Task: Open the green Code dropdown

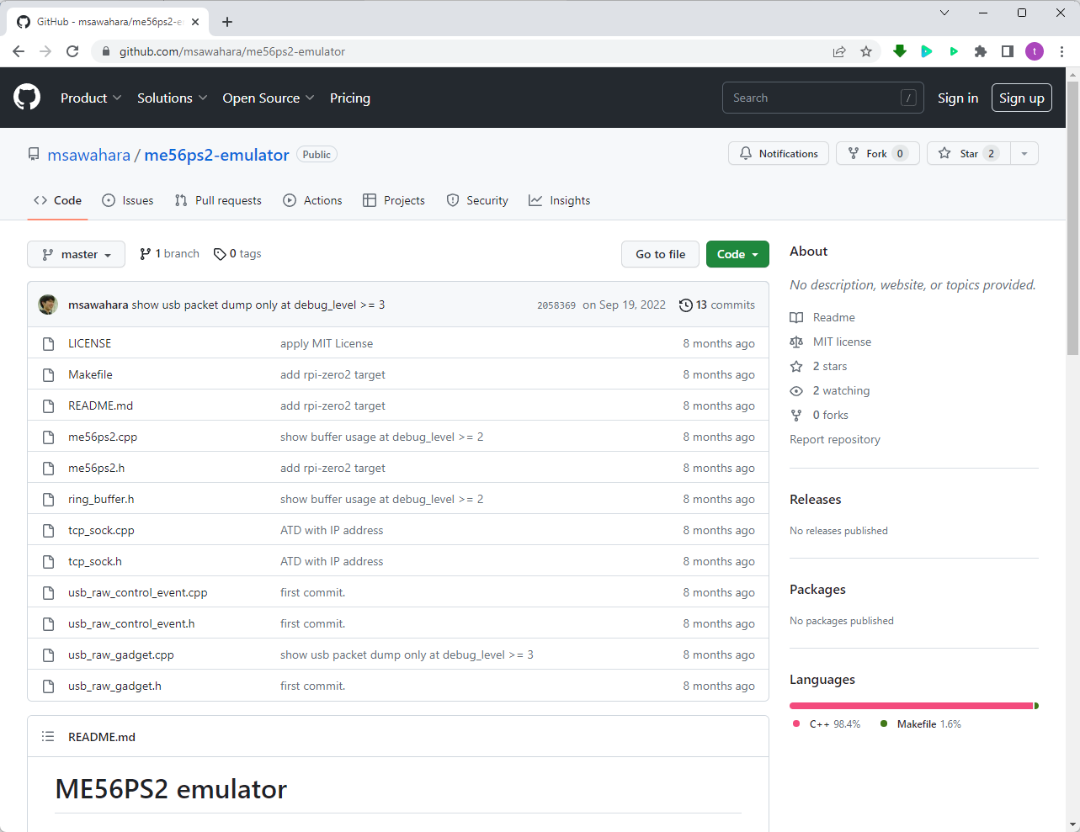Action: point(737,254)
